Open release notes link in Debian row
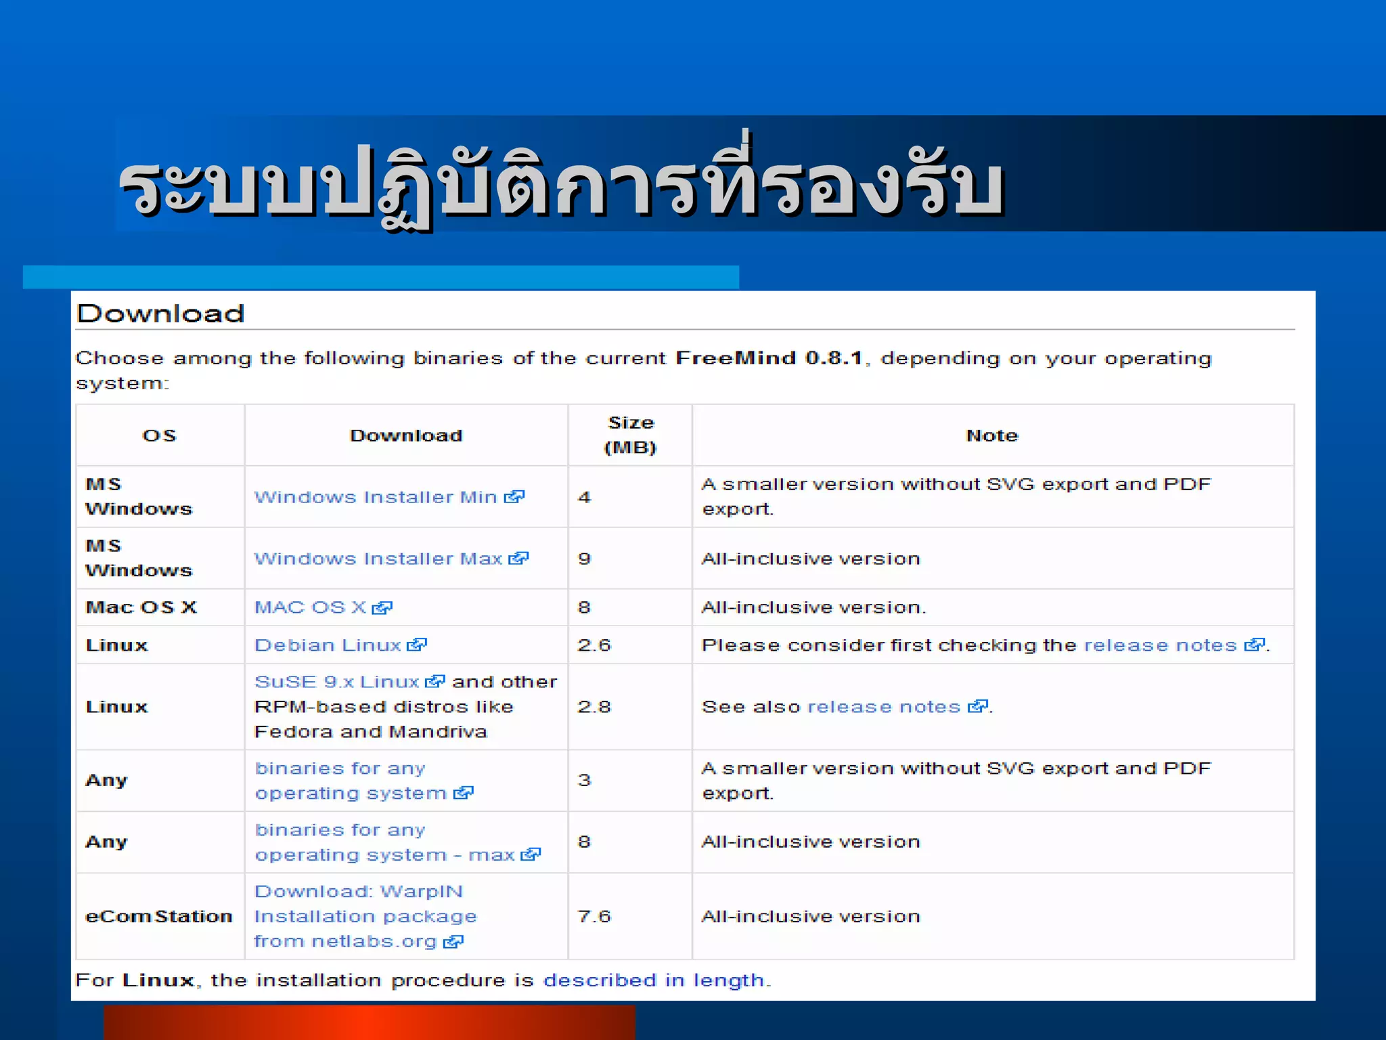This screenshot has height=1040, width=1386. [1160, 645]
